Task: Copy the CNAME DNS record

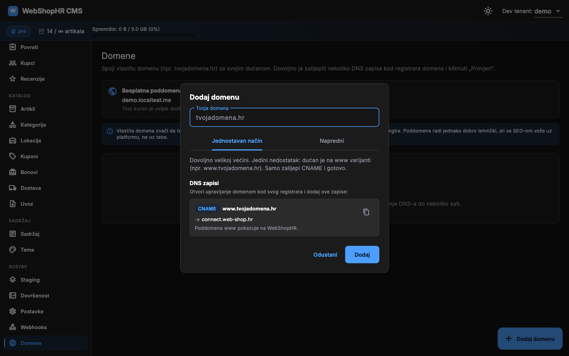Action: 366,212
